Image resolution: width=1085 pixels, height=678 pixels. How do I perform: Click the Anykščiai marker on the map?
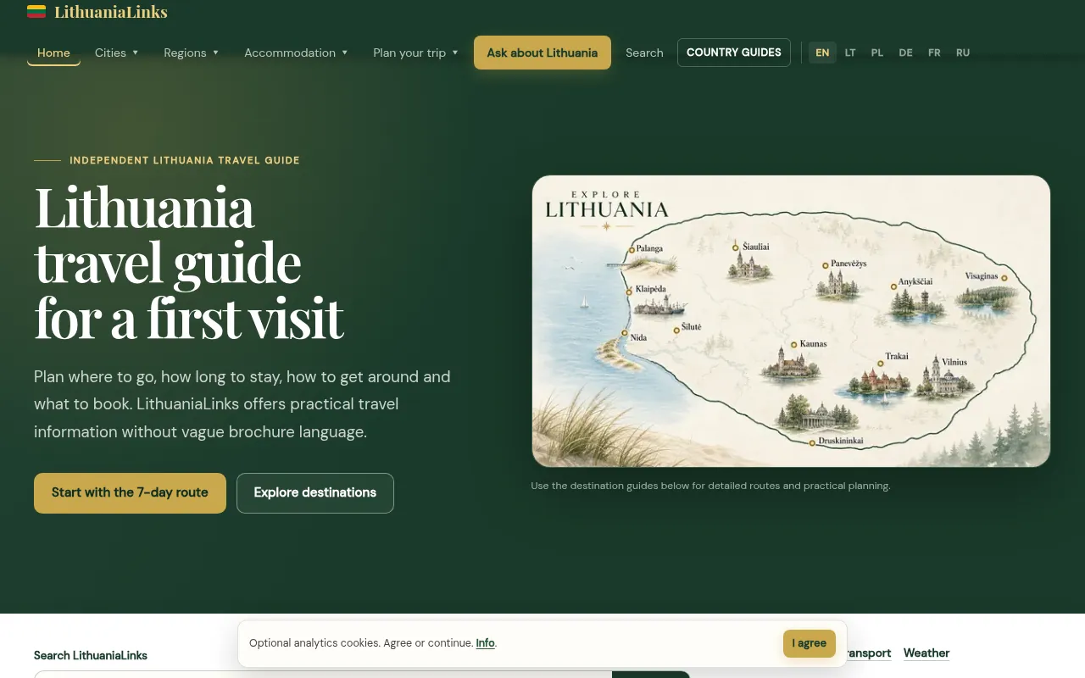click(893, 286)
